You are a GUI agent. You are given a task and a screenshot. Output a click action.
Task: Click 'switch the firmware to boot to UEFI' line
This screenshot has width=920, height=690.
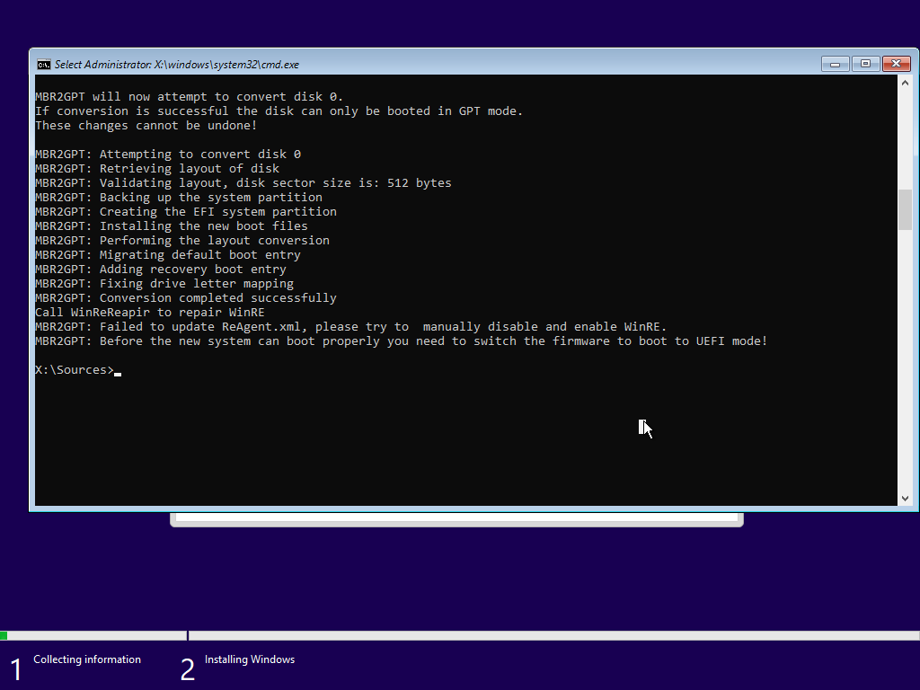point(402,341)
